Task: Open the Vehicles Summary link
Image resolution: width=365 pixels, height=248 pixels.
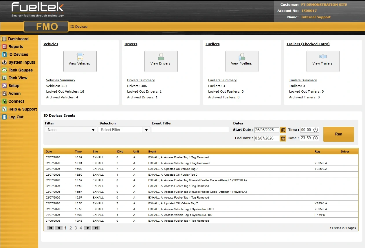Action: click(60, 80)
